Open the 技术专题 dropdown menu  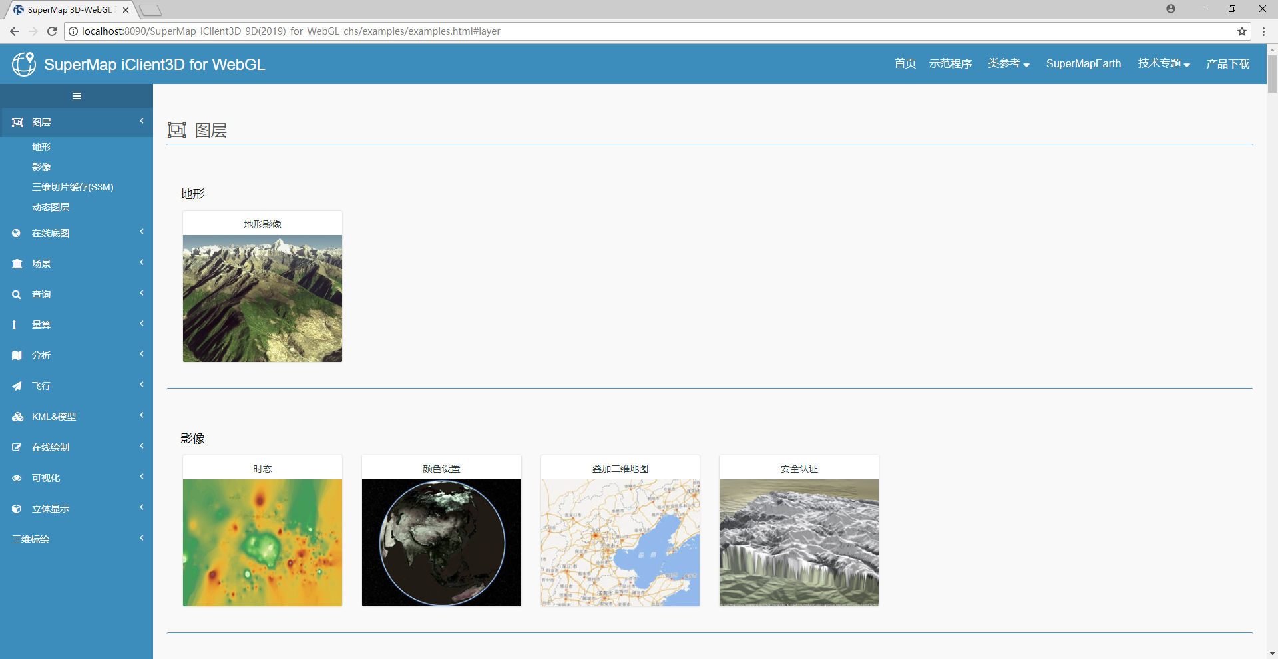[x=1164, y=64]
